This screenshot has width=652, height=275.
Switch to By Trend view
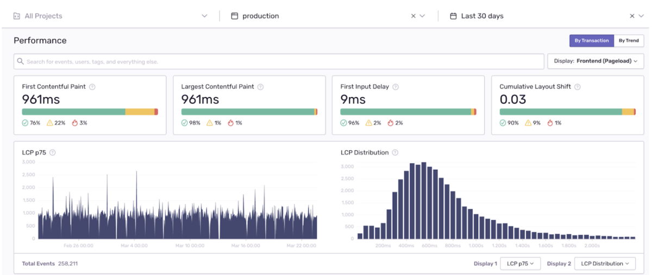(x=629, y=41)
